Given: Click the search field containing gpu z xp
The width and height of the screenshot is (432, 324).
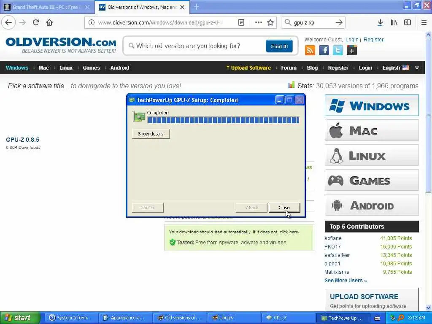Looking at the screenshot, I should coord(313,23).
